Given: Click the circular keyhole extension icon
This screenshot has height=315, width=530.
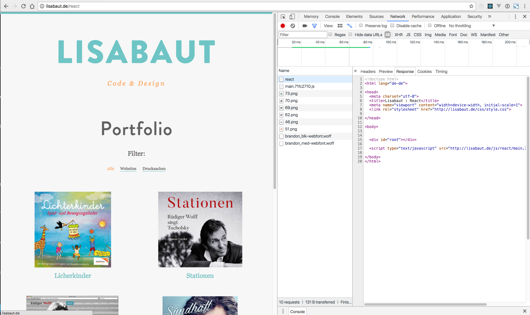Looking at the screenshot, I should (x=507, y=6).
